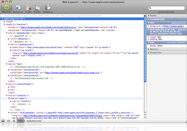Open the Scripts panel
This screenshot has height=131, width=187.
(x=28, y=9)
